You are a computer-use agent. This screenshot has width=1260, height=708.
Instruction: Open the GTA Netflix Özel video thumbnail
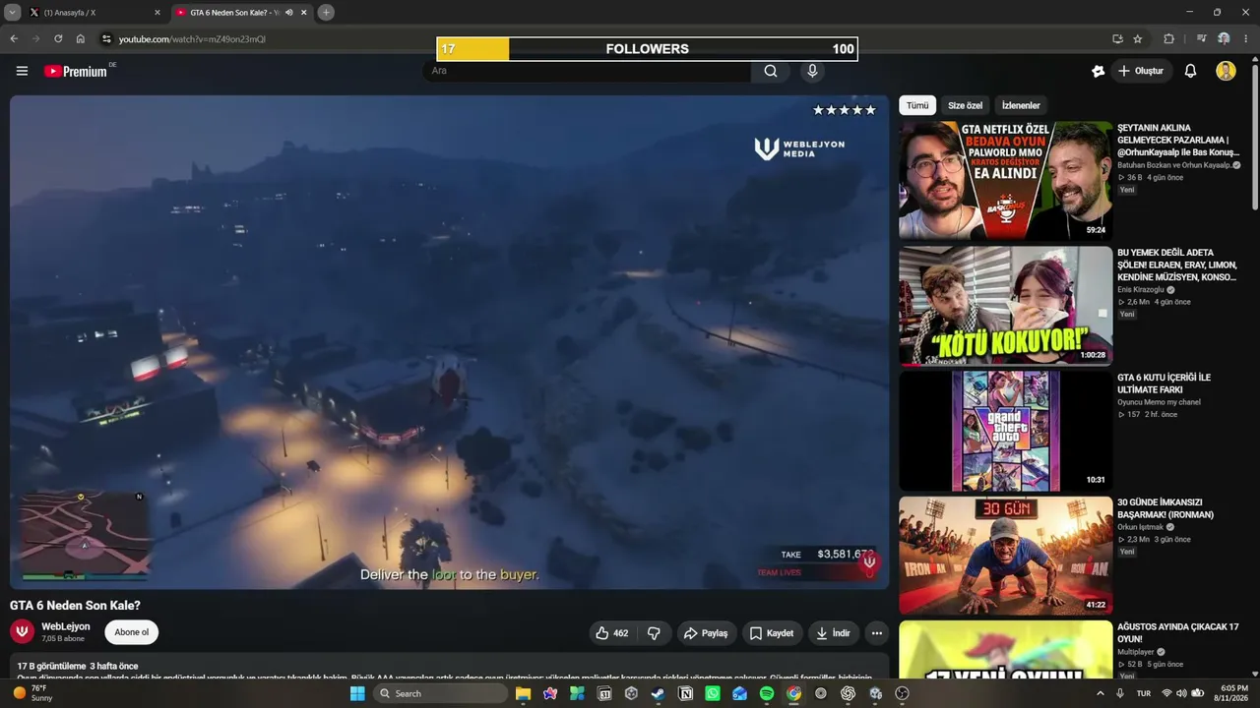1005,180
